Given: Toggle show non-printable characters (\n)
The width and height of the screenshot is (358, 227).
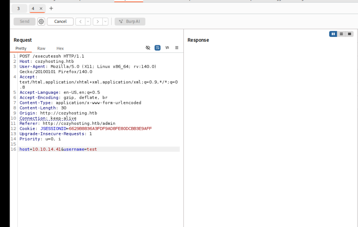Looking at the screenshot, I should pyautogui.click(x=167, y=48).
